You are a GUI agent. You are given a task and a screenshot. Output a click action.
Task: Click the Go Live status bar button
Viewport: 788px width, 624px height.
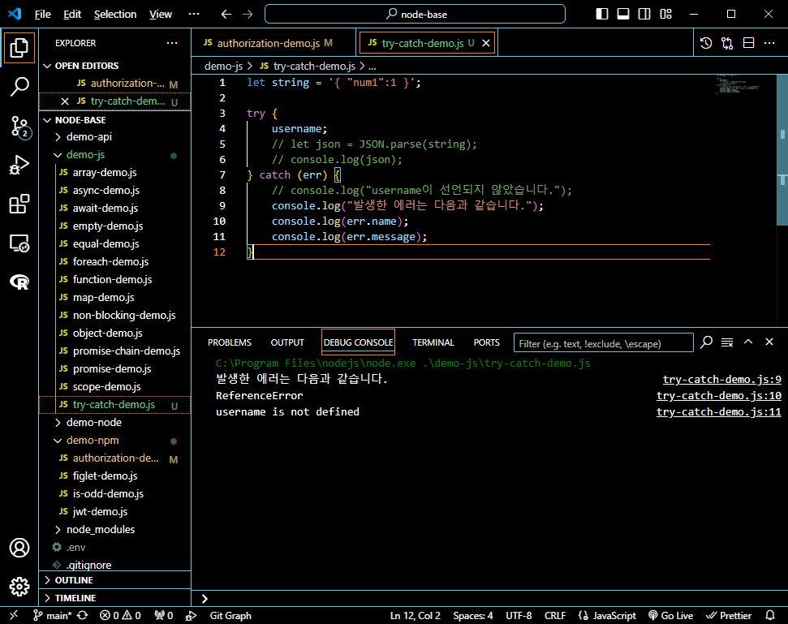(671, 615)
